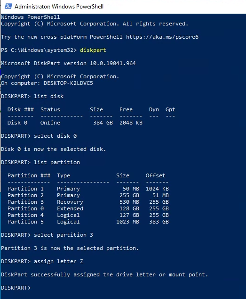Click the Partition 2 255 GB row

point(88,195)
